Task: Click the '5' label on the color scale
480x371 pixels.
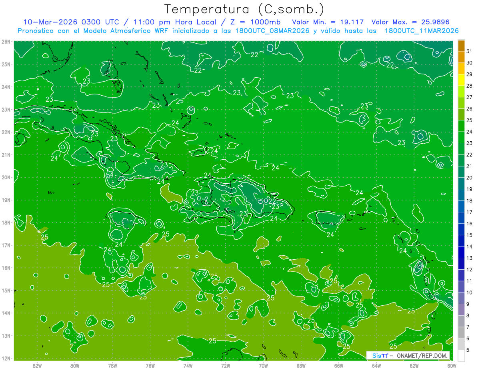Action: tap(468, 350)
